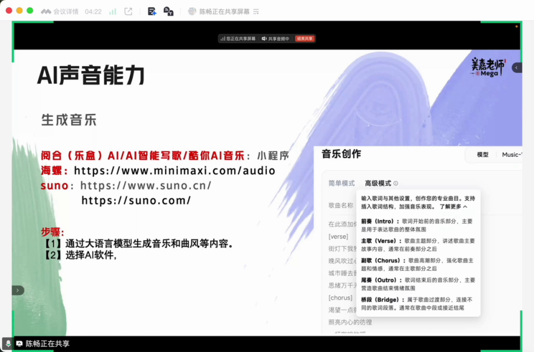Expand the left side panel chevron
This screenshot has height=352, width=534.
[18, 290]
